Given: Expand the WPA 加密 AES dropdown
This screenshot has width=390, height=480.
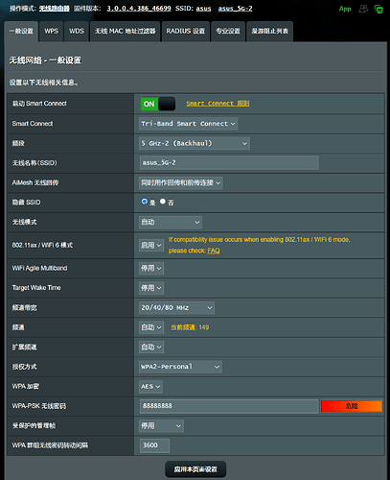Looking at the screenshot, I should click(150, 387).
